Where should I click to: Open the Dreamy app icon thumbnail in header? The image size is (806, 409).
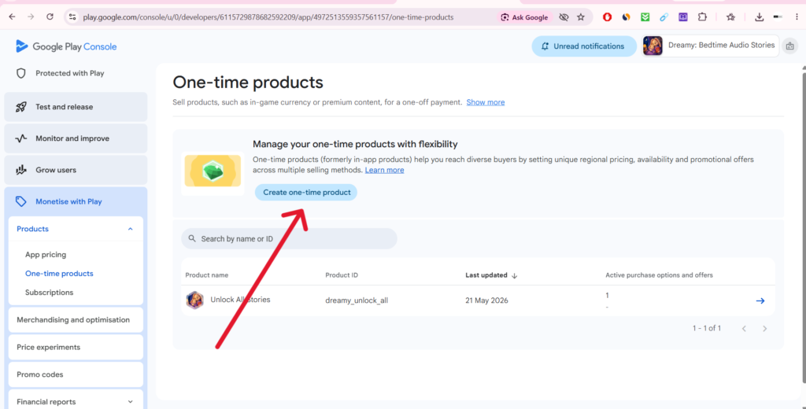coord(653,46)
